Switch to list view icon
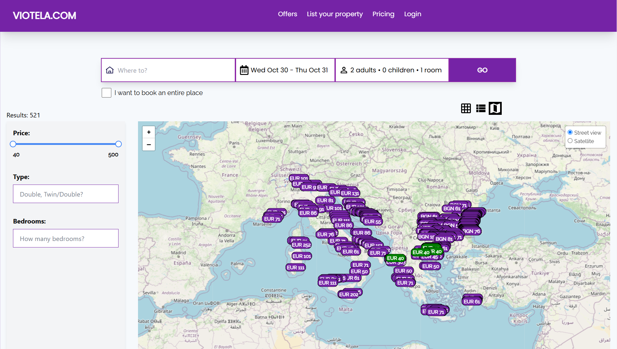 pyautogui.click(x=481, y=108)
